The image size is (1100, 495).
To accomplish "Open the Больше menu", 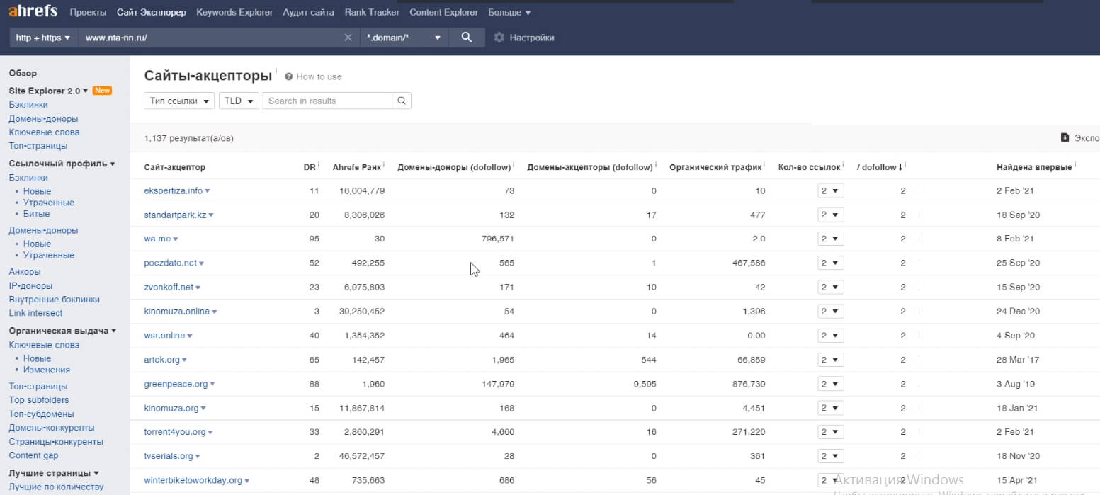I will tap(509, 12).
